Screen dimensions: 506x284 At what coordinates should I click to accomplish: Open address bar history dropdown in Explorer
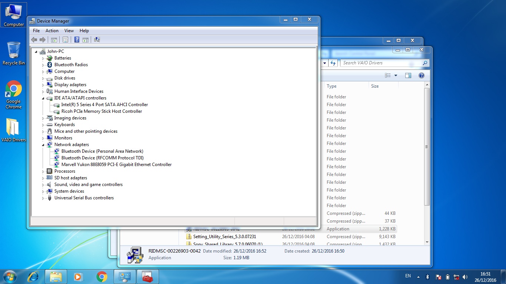324,63
